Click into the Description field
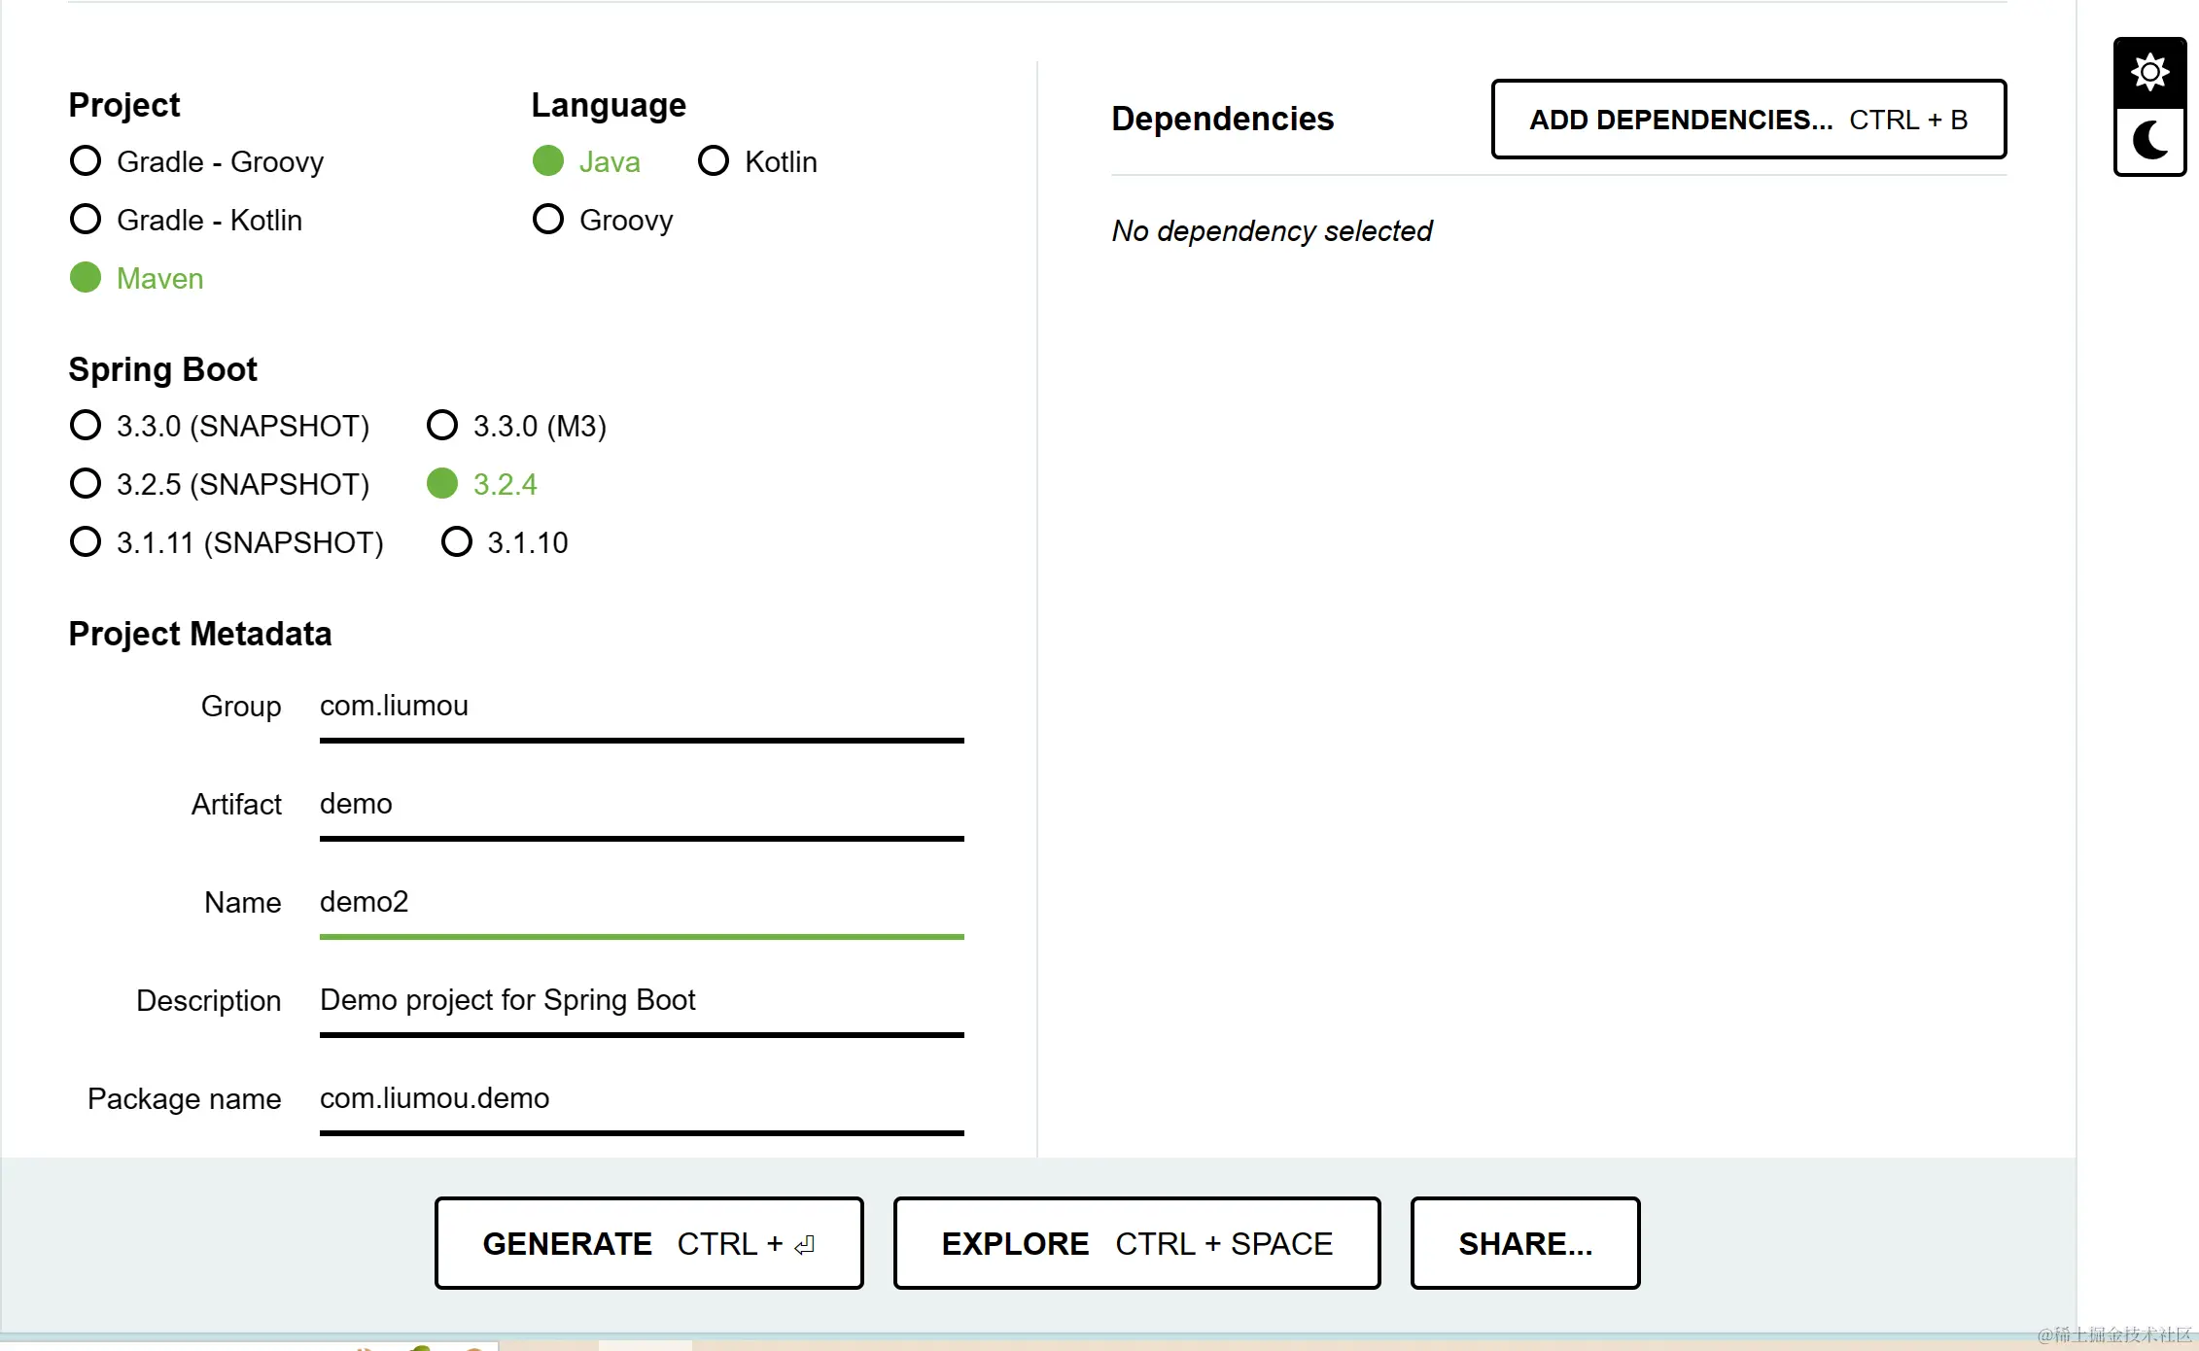 (641, 1001)
